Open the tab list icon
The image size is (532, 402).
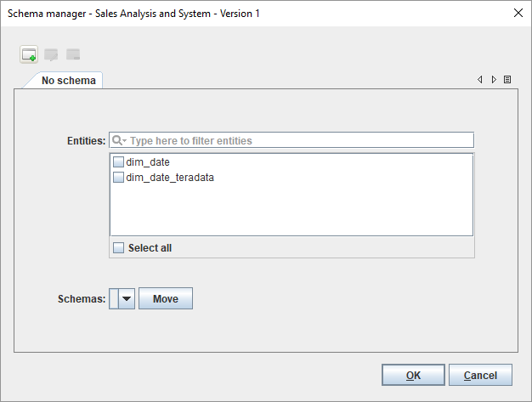(507, 80)
